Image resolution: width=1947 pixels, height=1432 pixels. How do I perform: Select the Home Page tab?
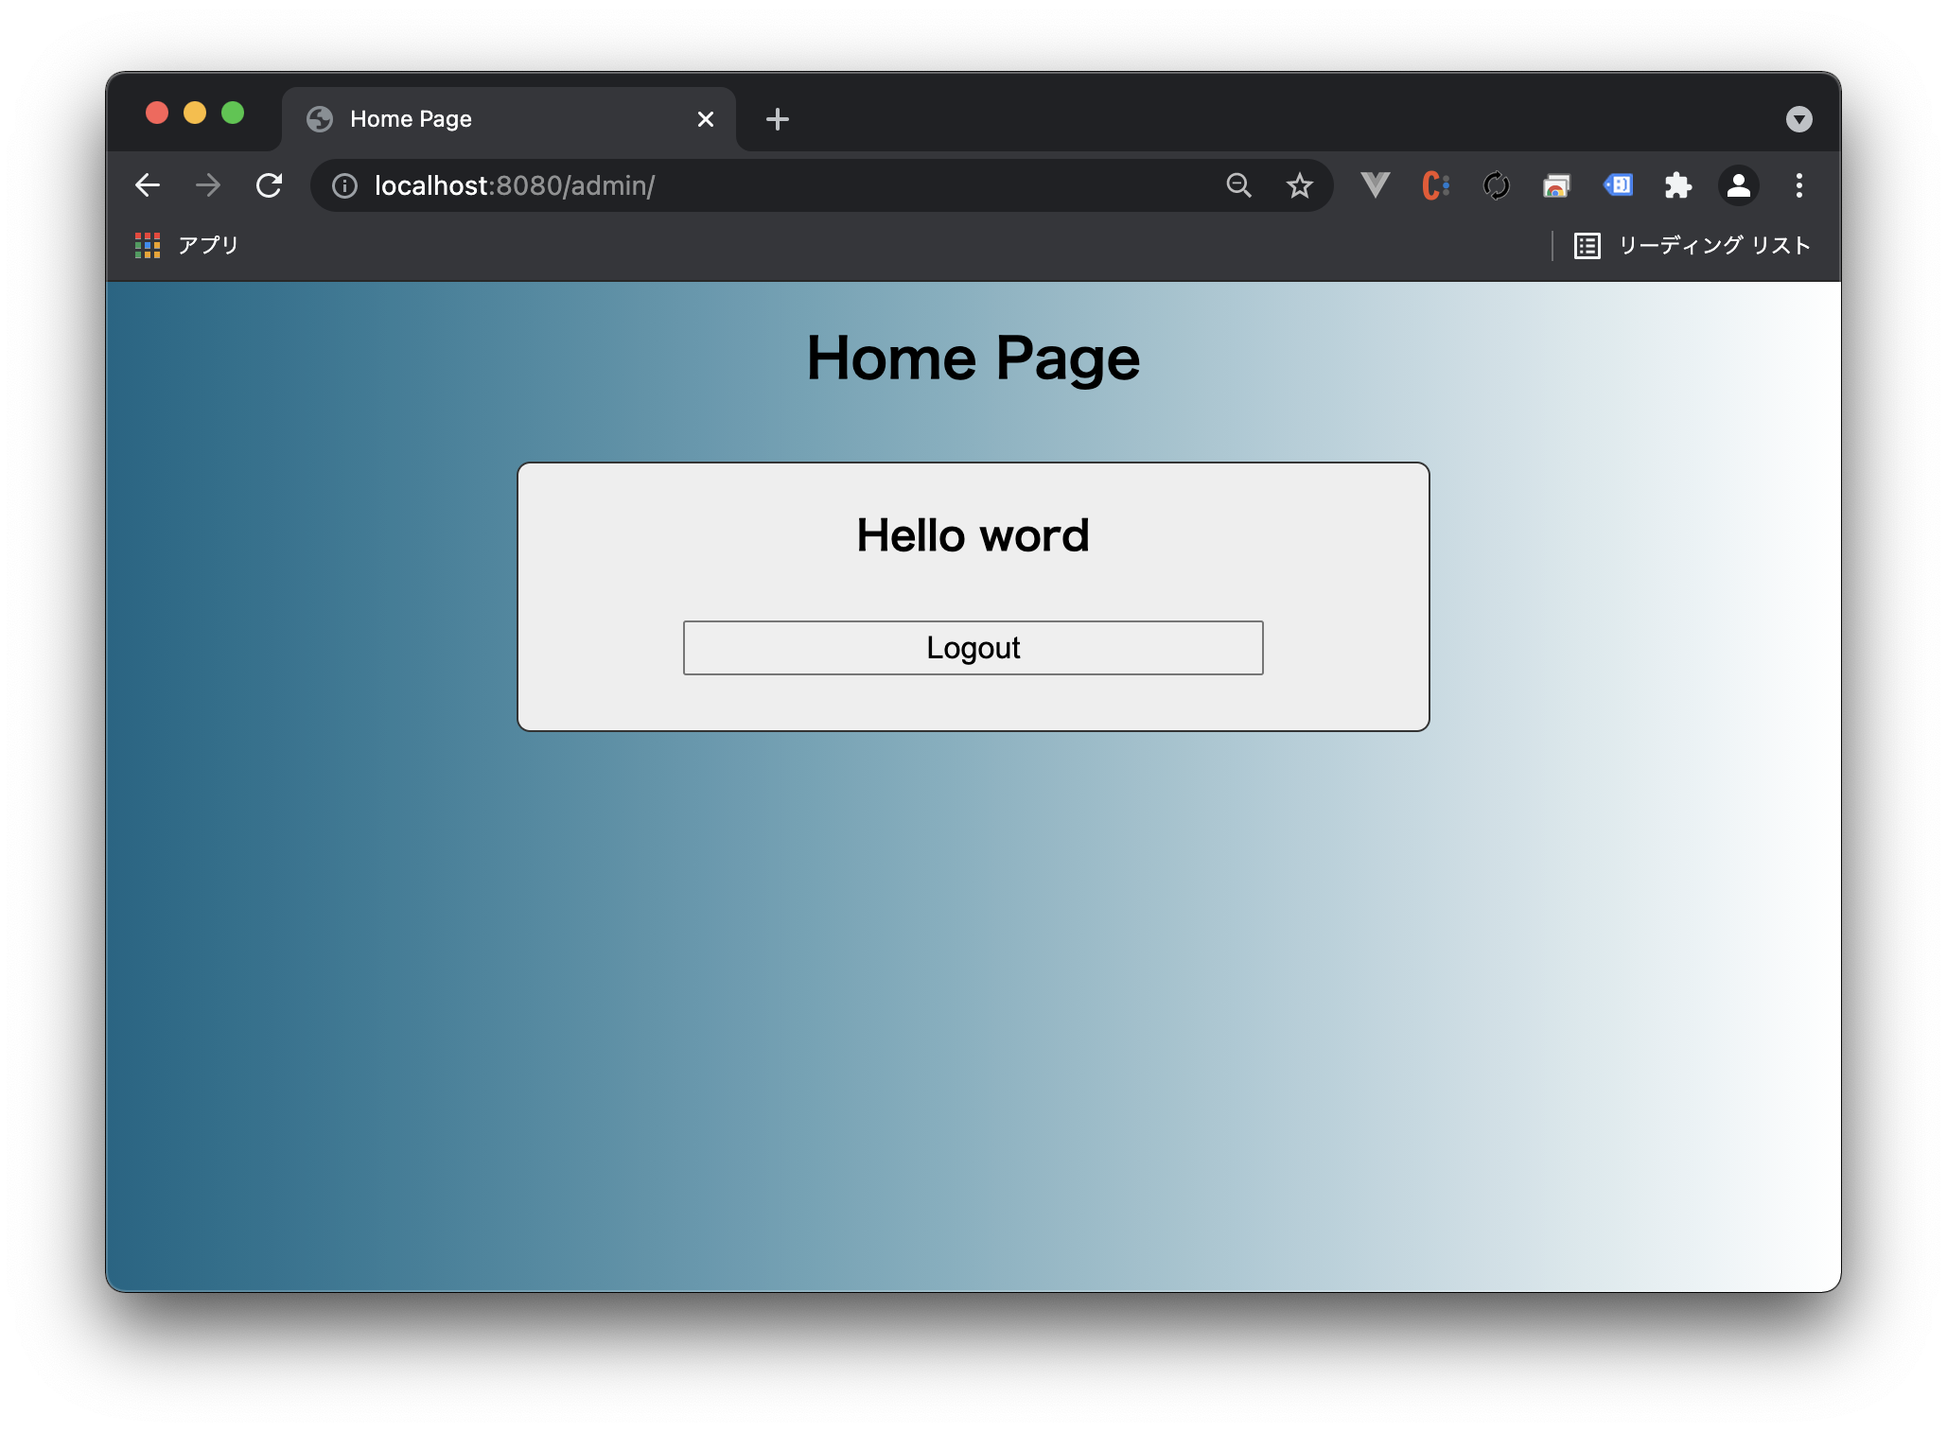[509, 119]
